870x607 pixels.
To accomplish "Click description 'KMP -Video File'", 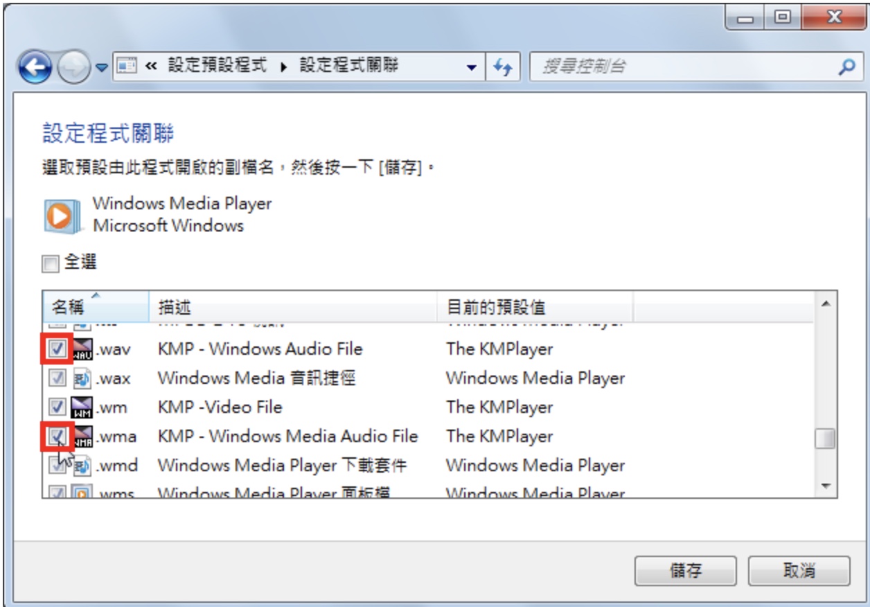I will (x=220, y=407).
